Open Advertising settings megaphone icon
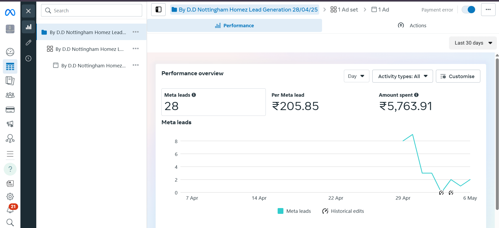The image size is (499, 228). pyautogui.click(x=10, y=124)
